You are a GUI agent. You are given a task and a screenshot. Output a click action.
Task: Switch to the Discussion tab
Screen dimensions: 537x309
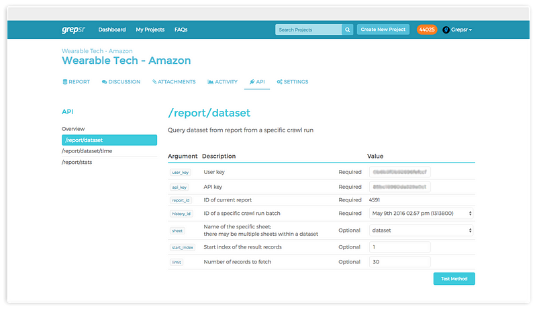click(121, 82)
